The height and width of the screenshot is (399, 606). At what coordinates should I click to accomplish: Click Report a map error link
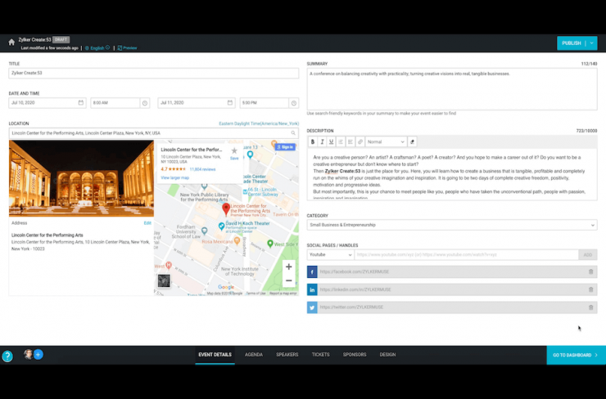283,294
